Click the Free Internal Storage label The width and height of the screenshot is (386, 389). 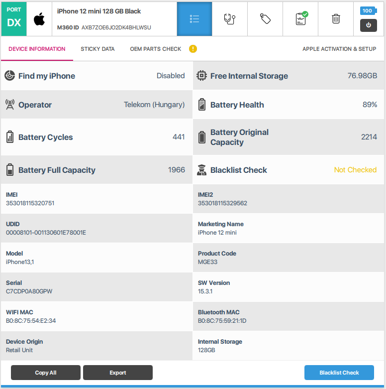click(x=249, y=76)
